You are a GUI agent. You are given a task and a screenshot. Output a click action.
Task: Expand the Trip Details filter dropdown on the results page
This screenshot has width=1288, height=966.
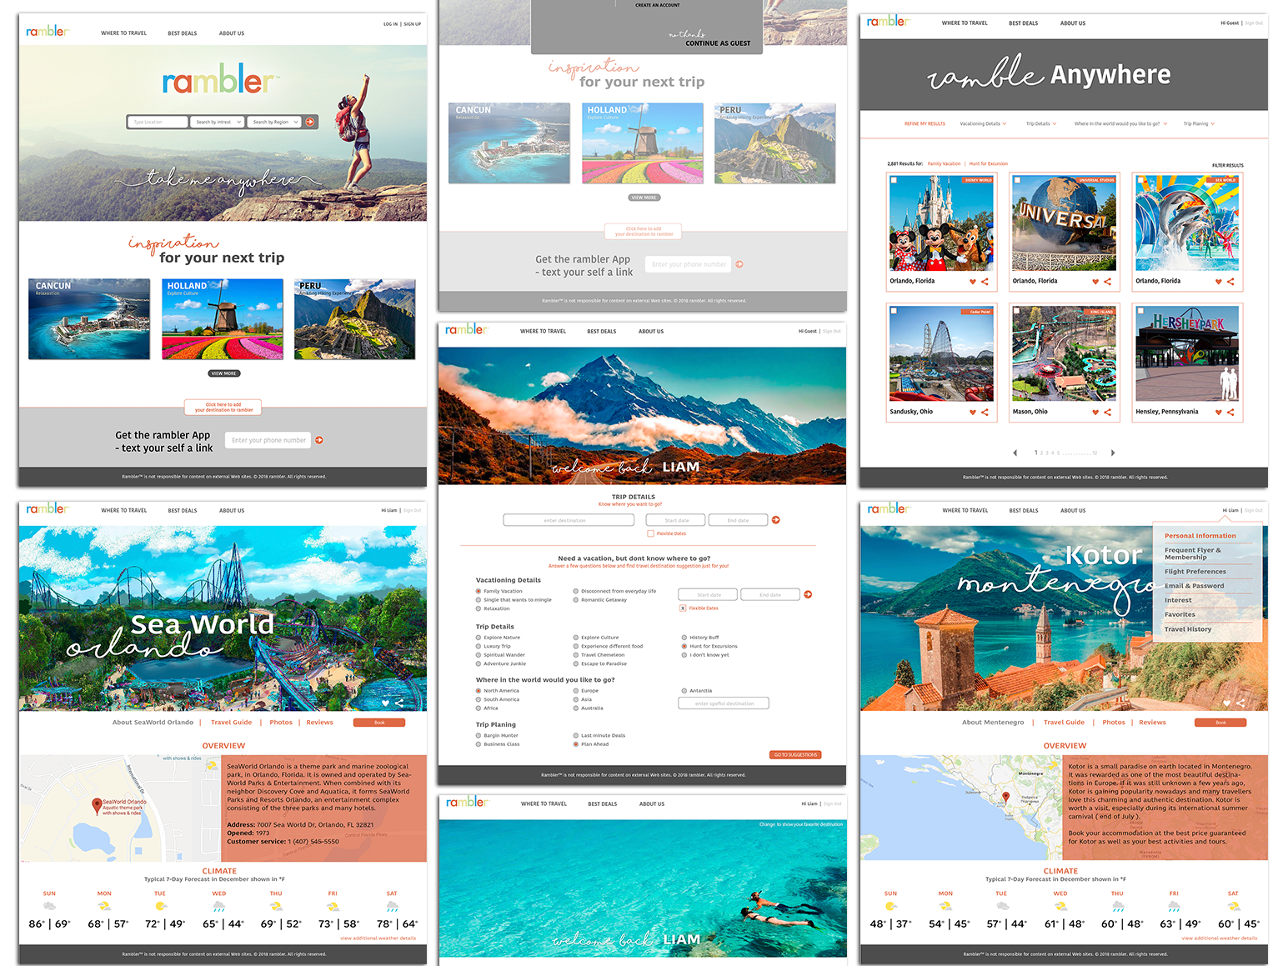pos(1040,123)
